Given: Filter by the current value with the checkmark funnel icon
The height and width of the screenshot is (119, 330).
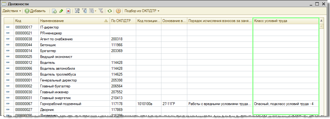Looking at the screenshot, I should (84, 11).
